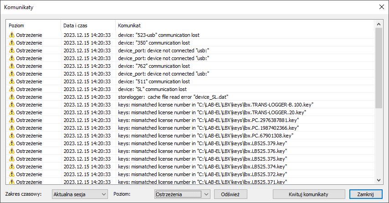
Task: Click the scrollbar up arrow
Action: 379,24
